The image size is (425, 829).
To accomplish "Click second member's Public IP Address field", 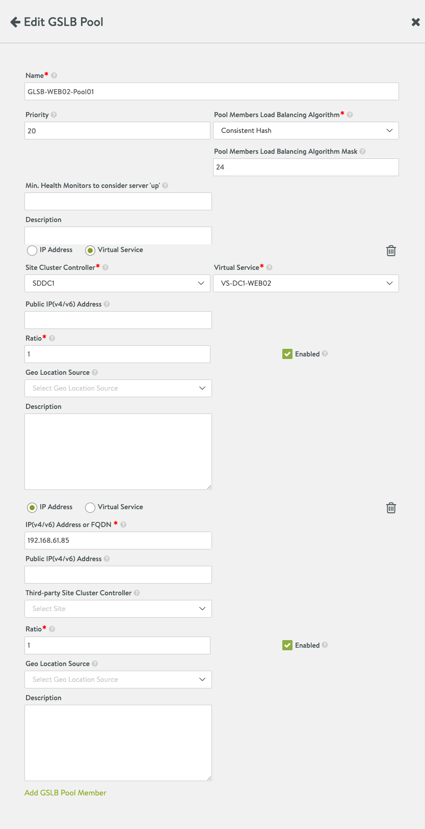I will 118,574.
